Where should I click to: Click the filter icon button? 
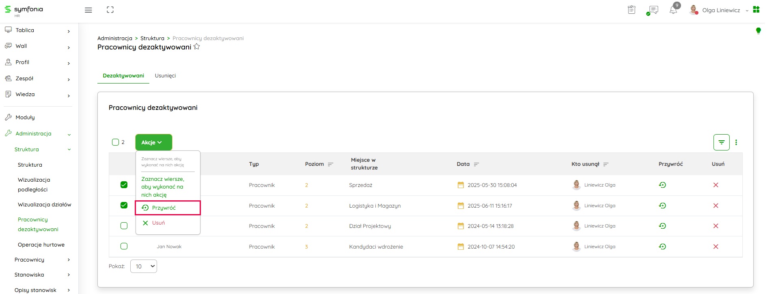[721, 142]
